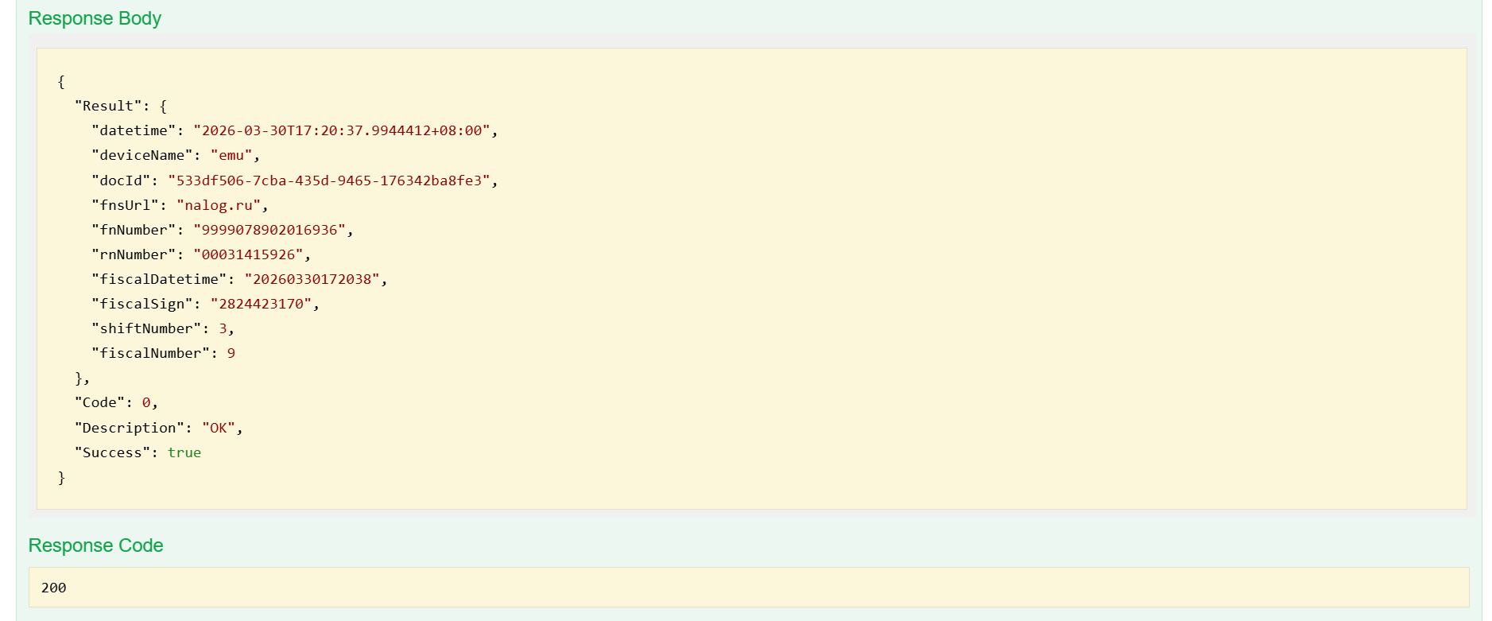1492x621 pixels.
Task: Click the shiftNumber value 3
Action: point(223,328)
